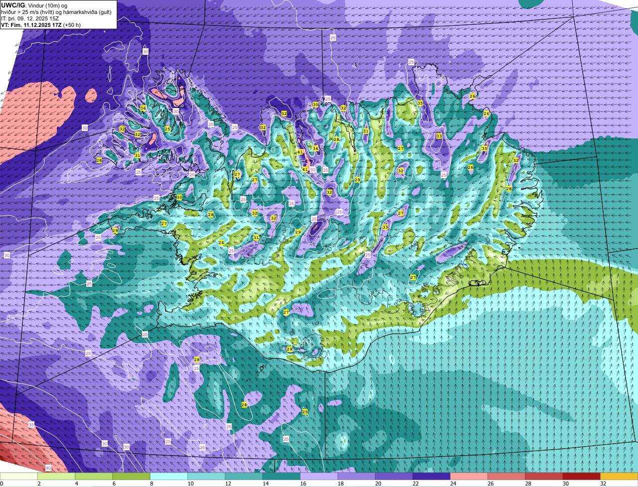Pick the dark teal swatch between 14 and 16
The image size is (638, 487).
[x=281, y=477]
